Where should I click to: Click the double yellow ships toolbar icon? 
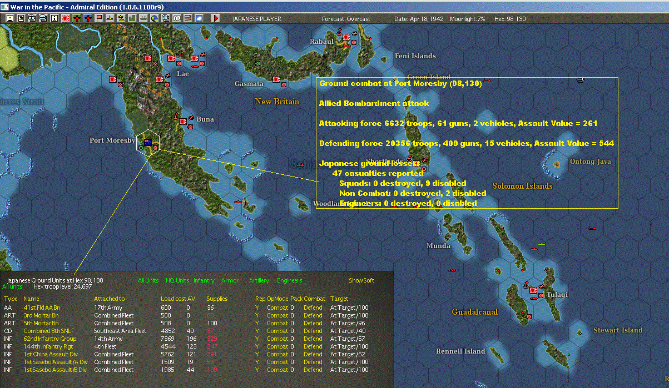pyautogui.click(x=121, y=18)
